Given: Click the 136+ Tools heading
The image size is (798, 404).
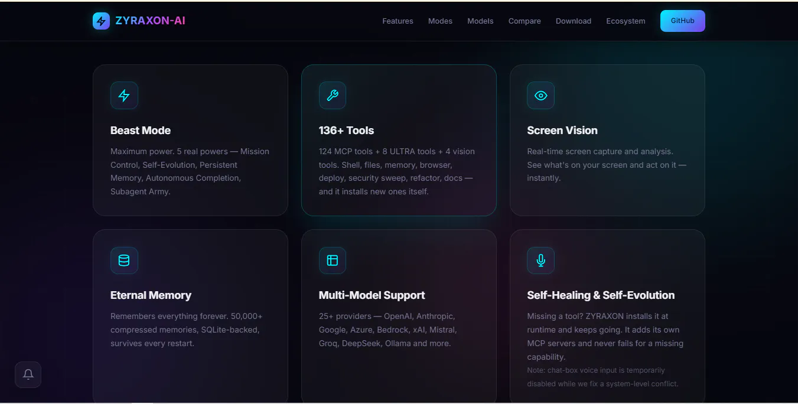Looking at the screenshot, I should coord(346,131).
